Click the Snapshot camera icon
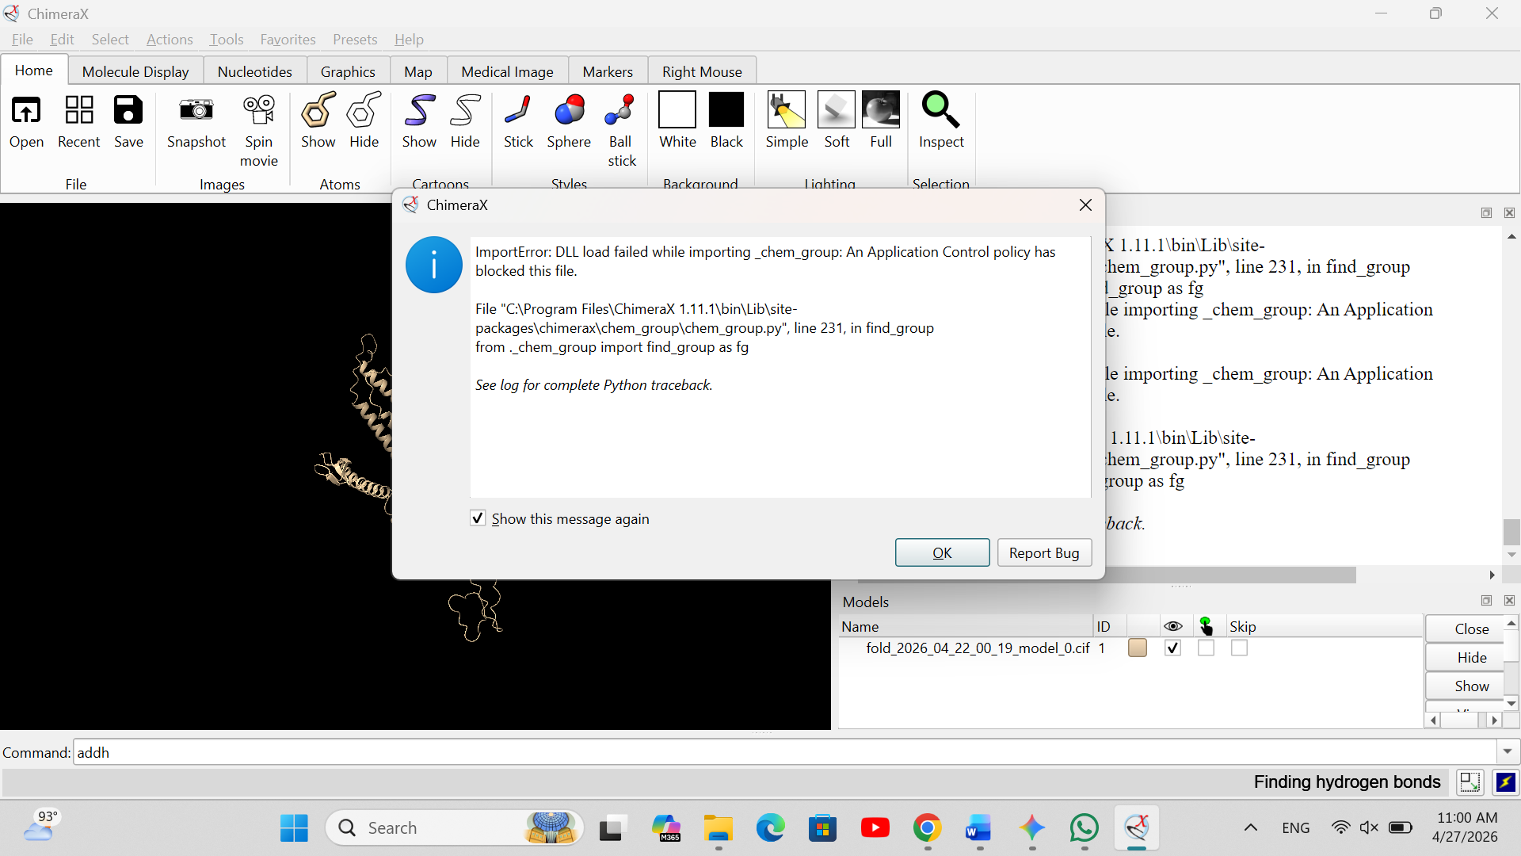Image resolution: width=1521 pixels, height=856 pixels. [x=196, y=111]
